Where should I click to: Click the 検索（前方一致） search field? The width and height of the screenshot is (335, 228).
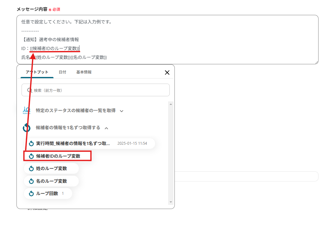pos(96,90)
